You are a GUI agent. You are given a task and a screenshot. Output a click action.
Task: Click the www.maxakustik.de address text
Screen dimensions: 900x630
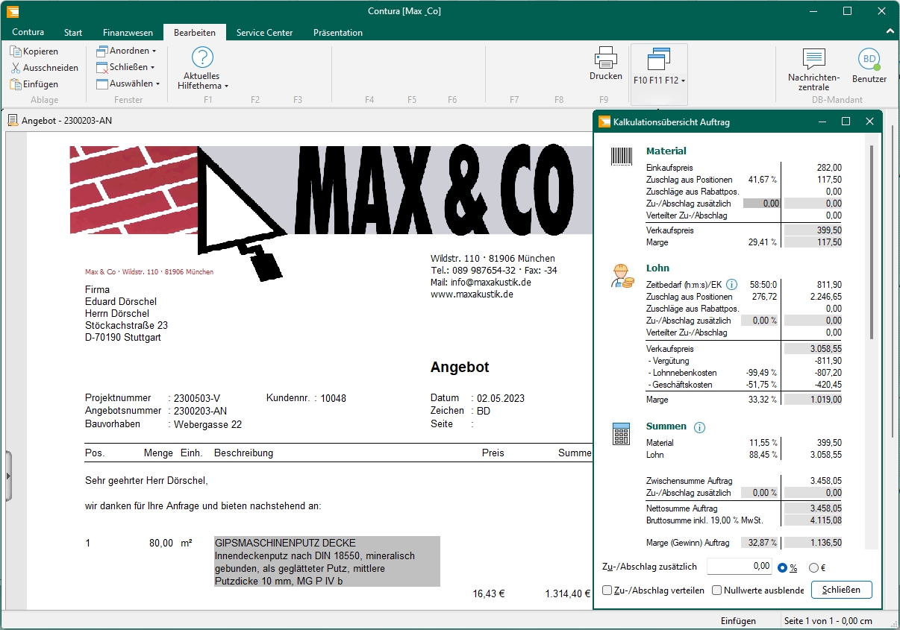coord(472,294)
